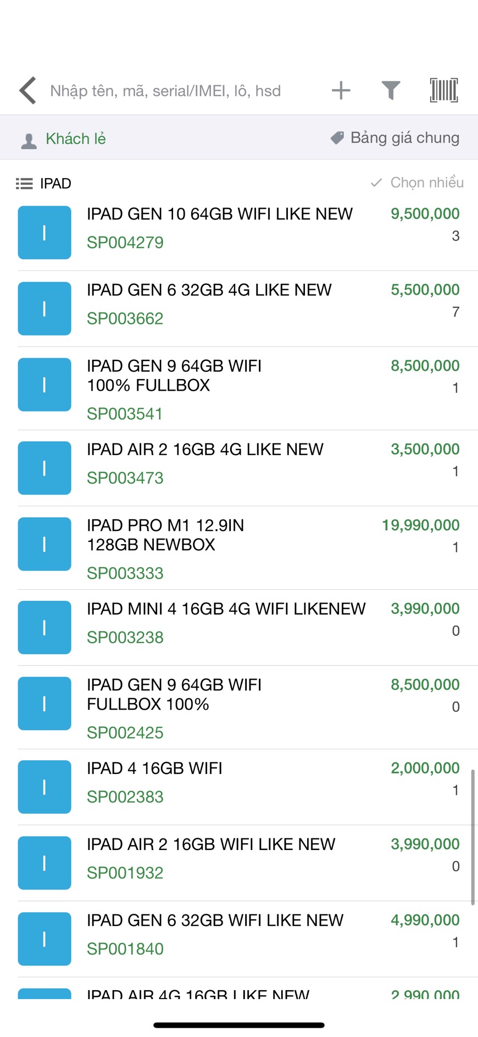Tap the iOS home indicator bar
478x1037 pixels.
point(239,1025)
